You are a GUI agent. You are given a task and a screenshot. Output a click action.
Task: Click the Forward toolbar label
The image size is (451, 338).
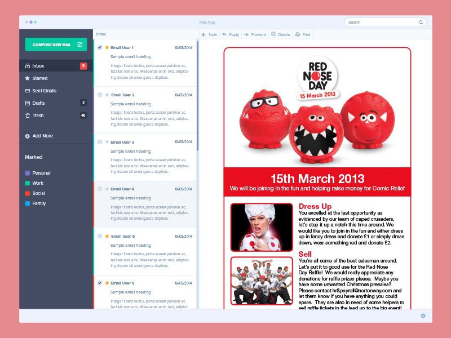[x=259, y=34]
